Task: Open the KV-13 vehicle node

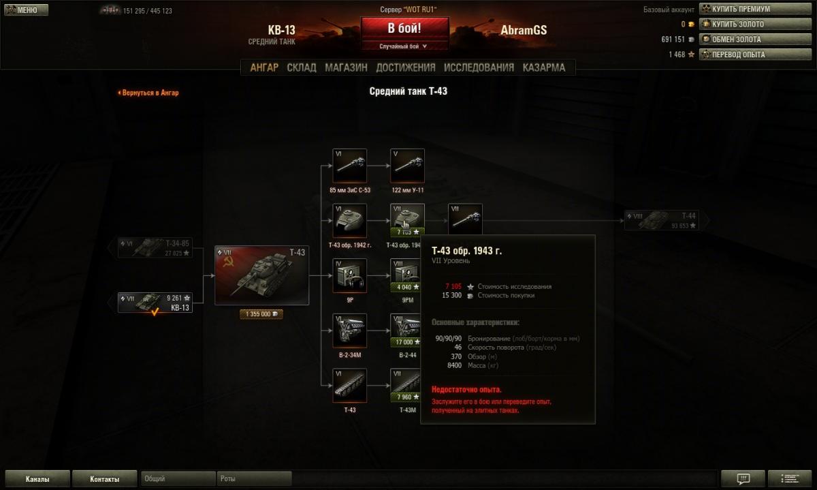Action: coord(155,303)
